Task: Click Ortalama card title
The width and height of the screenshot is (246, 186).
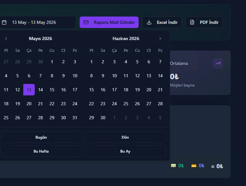Action: (179, 63)
